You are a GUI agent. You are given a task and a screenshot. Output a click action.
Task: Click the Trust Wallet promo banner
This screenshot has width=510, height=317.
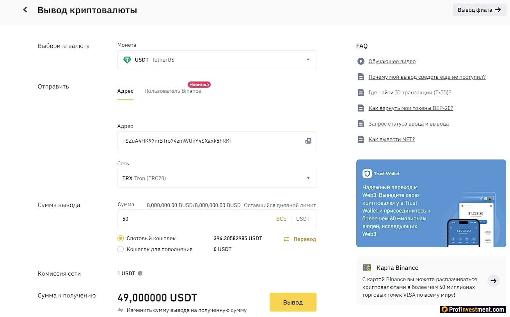431,203
